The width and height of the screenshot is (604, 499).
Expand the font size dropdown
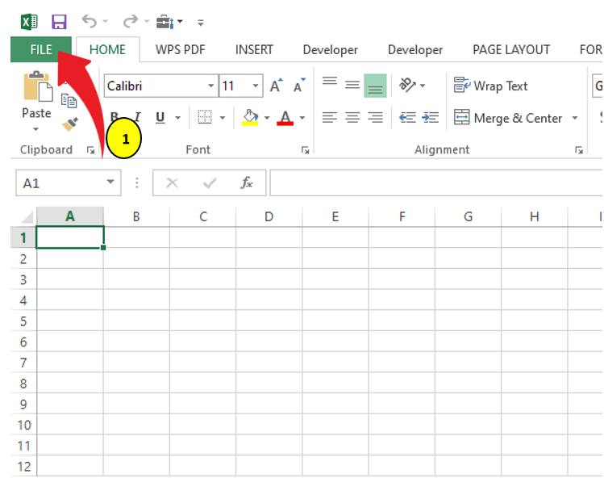[x=256, y=86]
